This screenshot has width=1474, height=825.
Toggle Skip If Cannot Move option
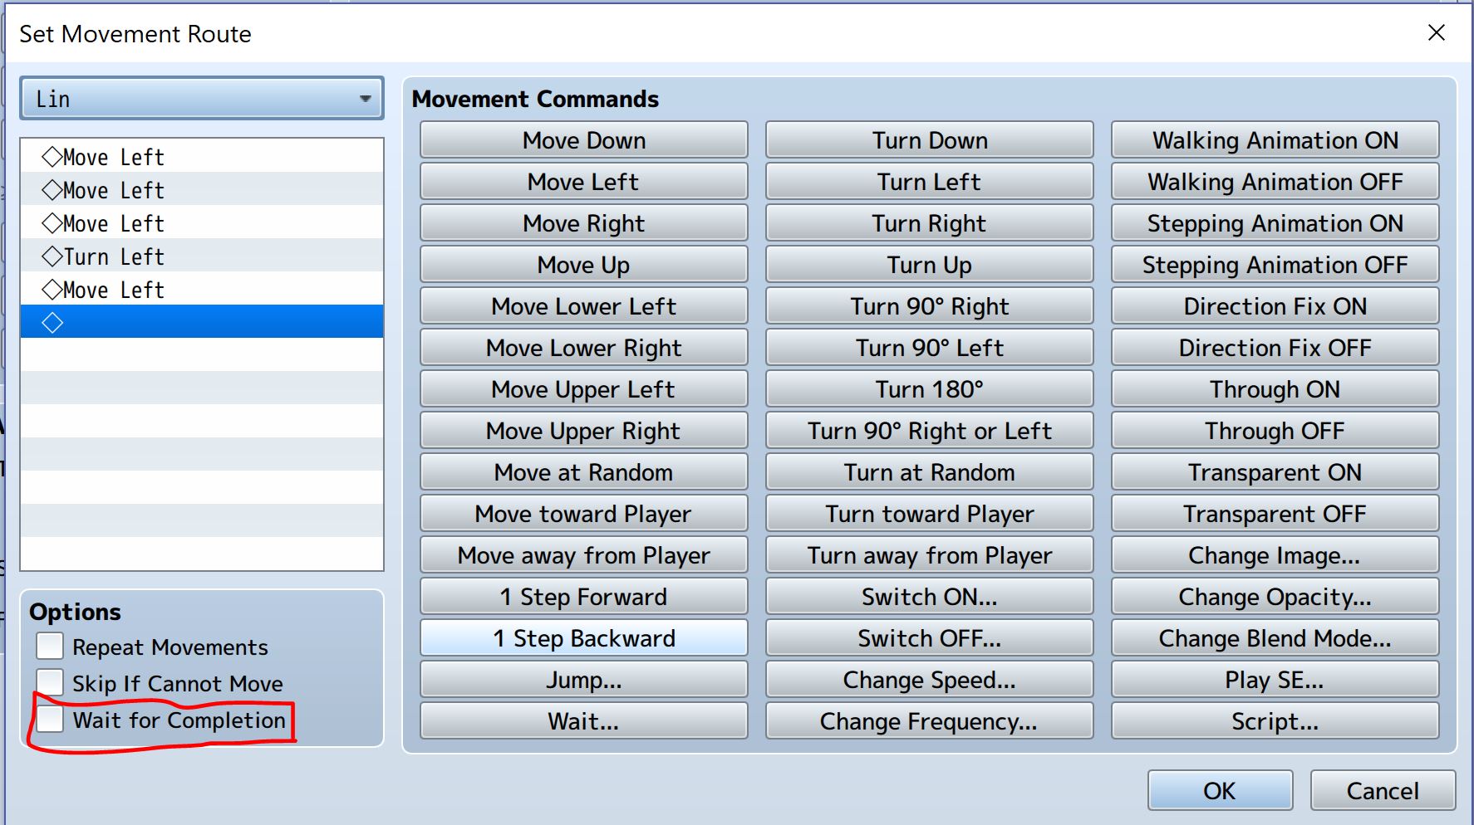[50, 683]
